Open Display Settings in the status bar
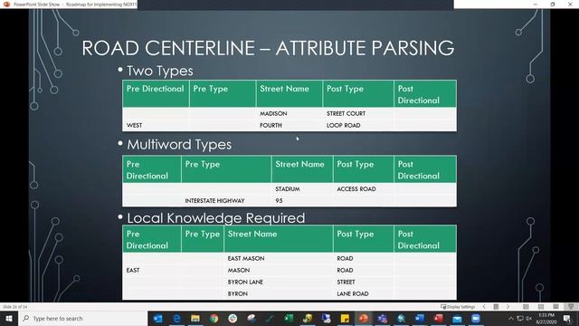This screenshot has height=326, width=579. pyautogui.click(x=458, y=307)
